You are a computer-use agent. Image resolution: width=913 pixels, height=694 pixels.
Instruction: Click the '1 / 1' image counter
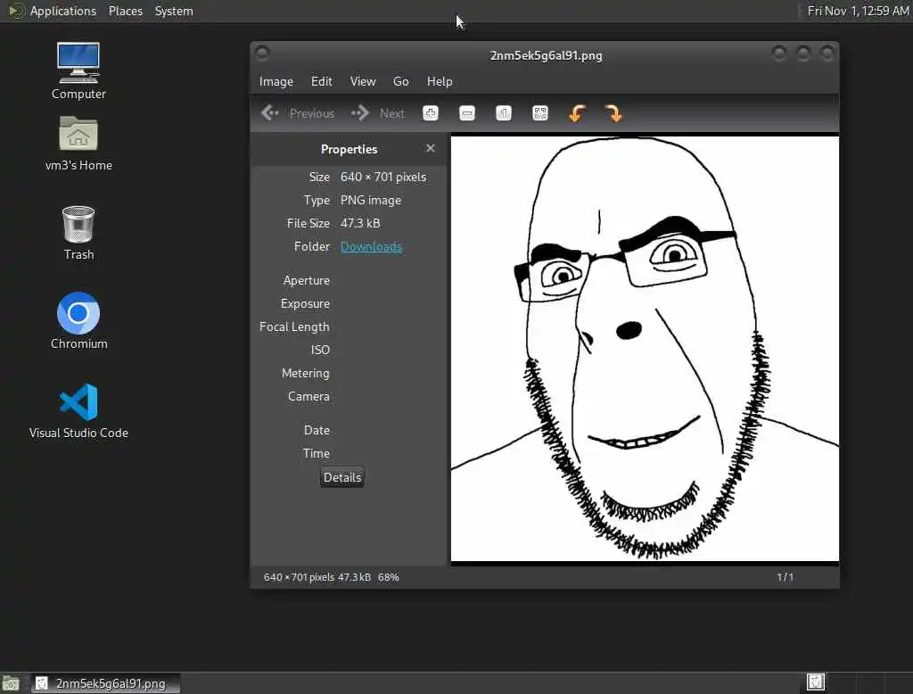tap(785, 577)
